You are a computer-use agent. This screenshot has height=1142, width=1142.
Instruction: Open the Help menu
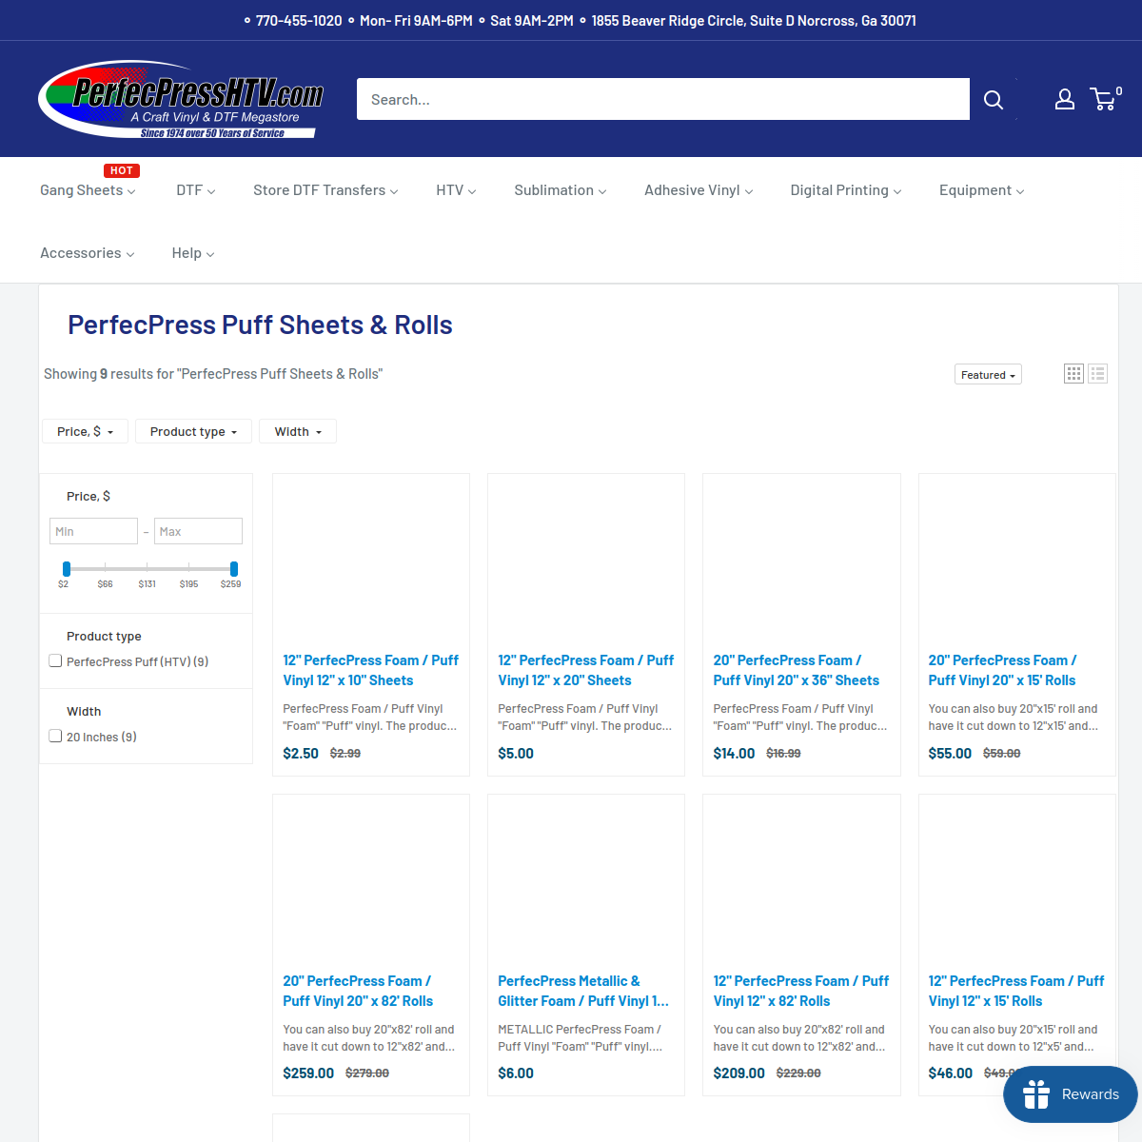pos(193,253)
